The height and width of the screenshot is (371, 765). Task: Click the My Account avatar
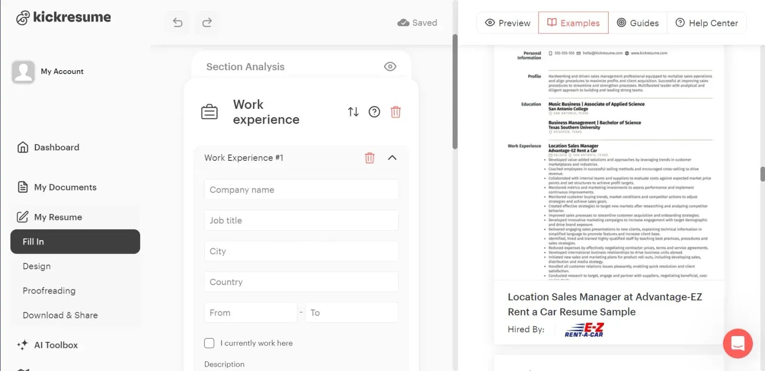point(23,72)
